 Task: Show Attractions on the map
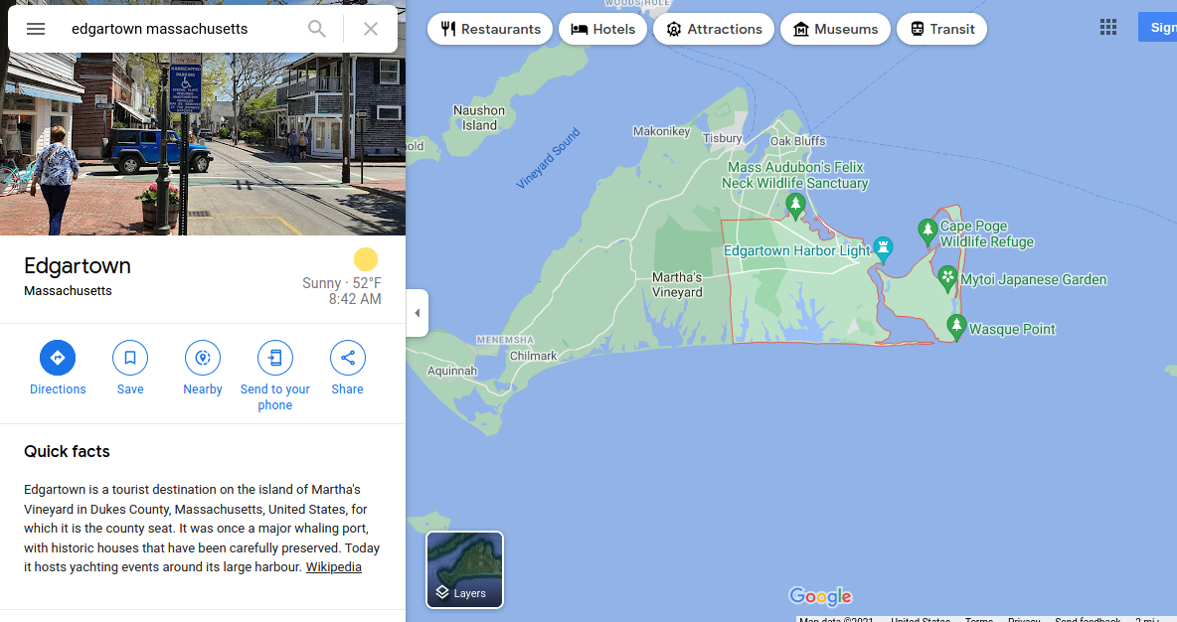pyautogui.click(x=714, y=29)
